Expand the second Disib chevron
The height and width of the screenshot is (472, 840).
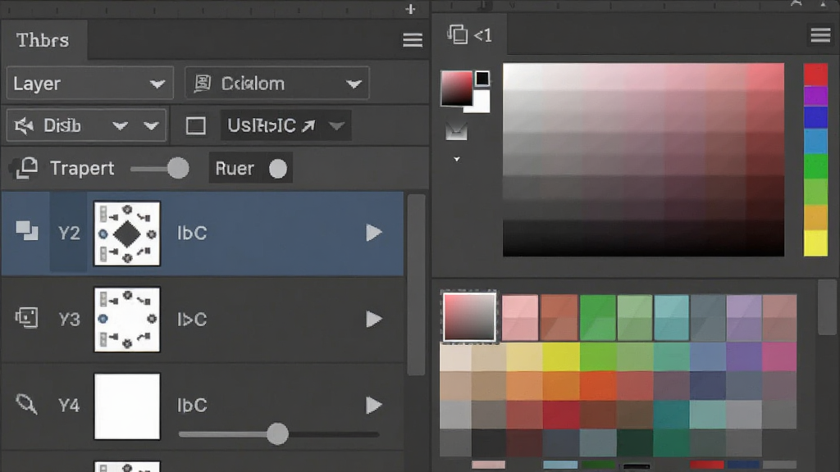pyautogui.click(x=151, y=126)
